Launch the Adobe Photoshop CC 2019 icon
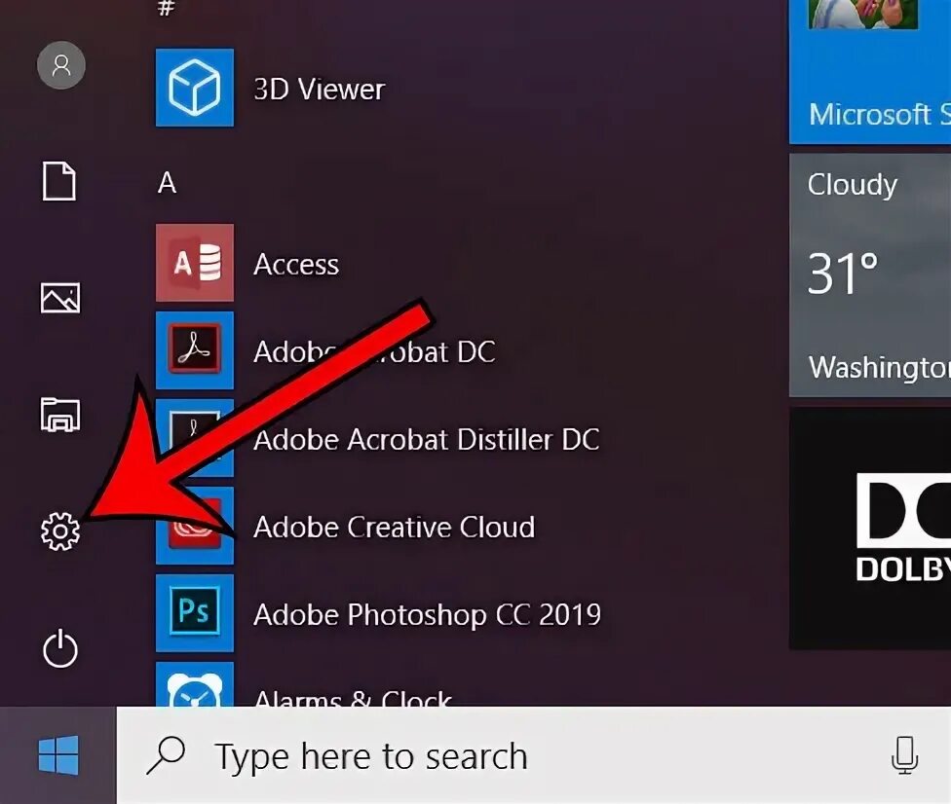Image resolution: width=951 pixels, height=804 pixels. [195, 613]
